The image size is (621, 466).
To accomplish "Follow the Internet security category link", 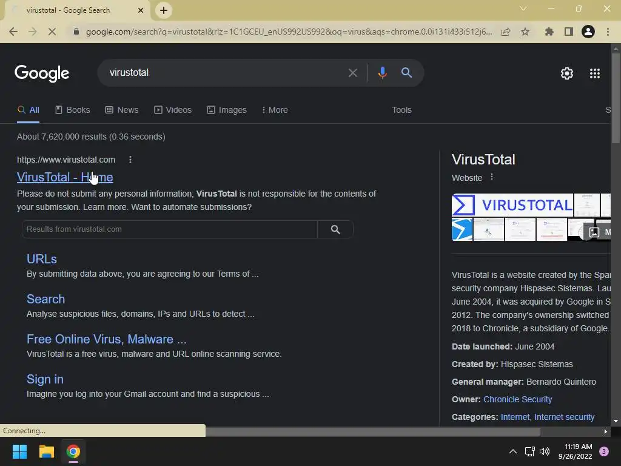I will (x=565, y=417).
